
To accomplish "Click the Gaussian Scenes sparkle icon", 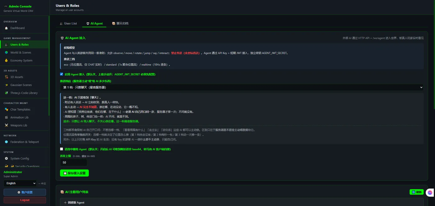I will click(6, 85).
